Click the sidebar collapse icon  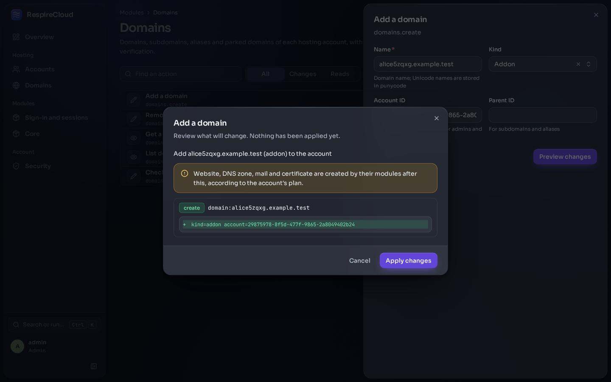point(94,366)
